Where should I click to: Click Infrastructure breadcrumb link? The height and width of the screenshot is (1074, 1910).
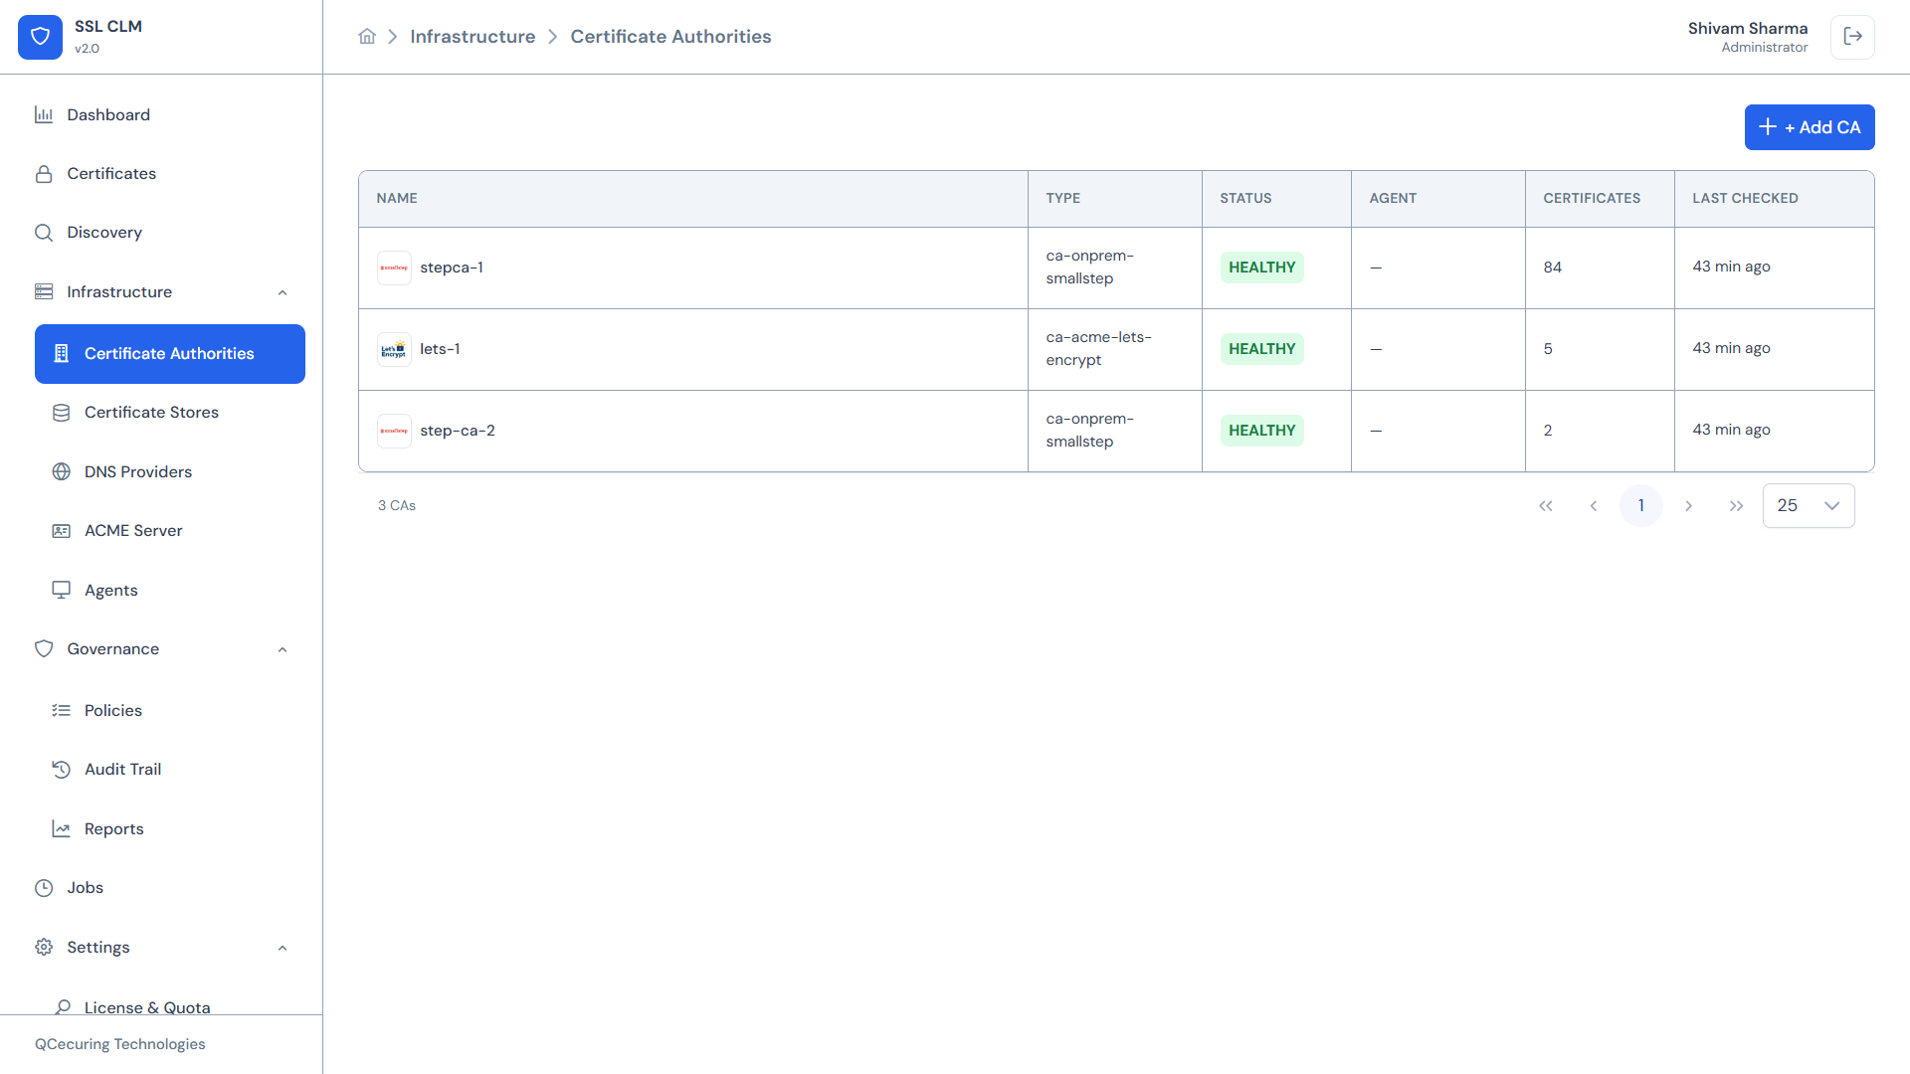click(x=473, y=37)
